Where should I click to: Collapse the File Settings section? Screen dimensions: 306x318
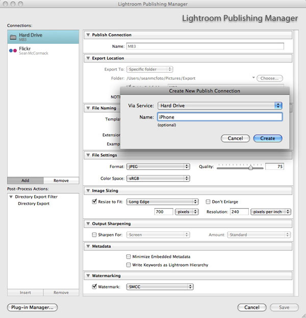click(88, 155)
